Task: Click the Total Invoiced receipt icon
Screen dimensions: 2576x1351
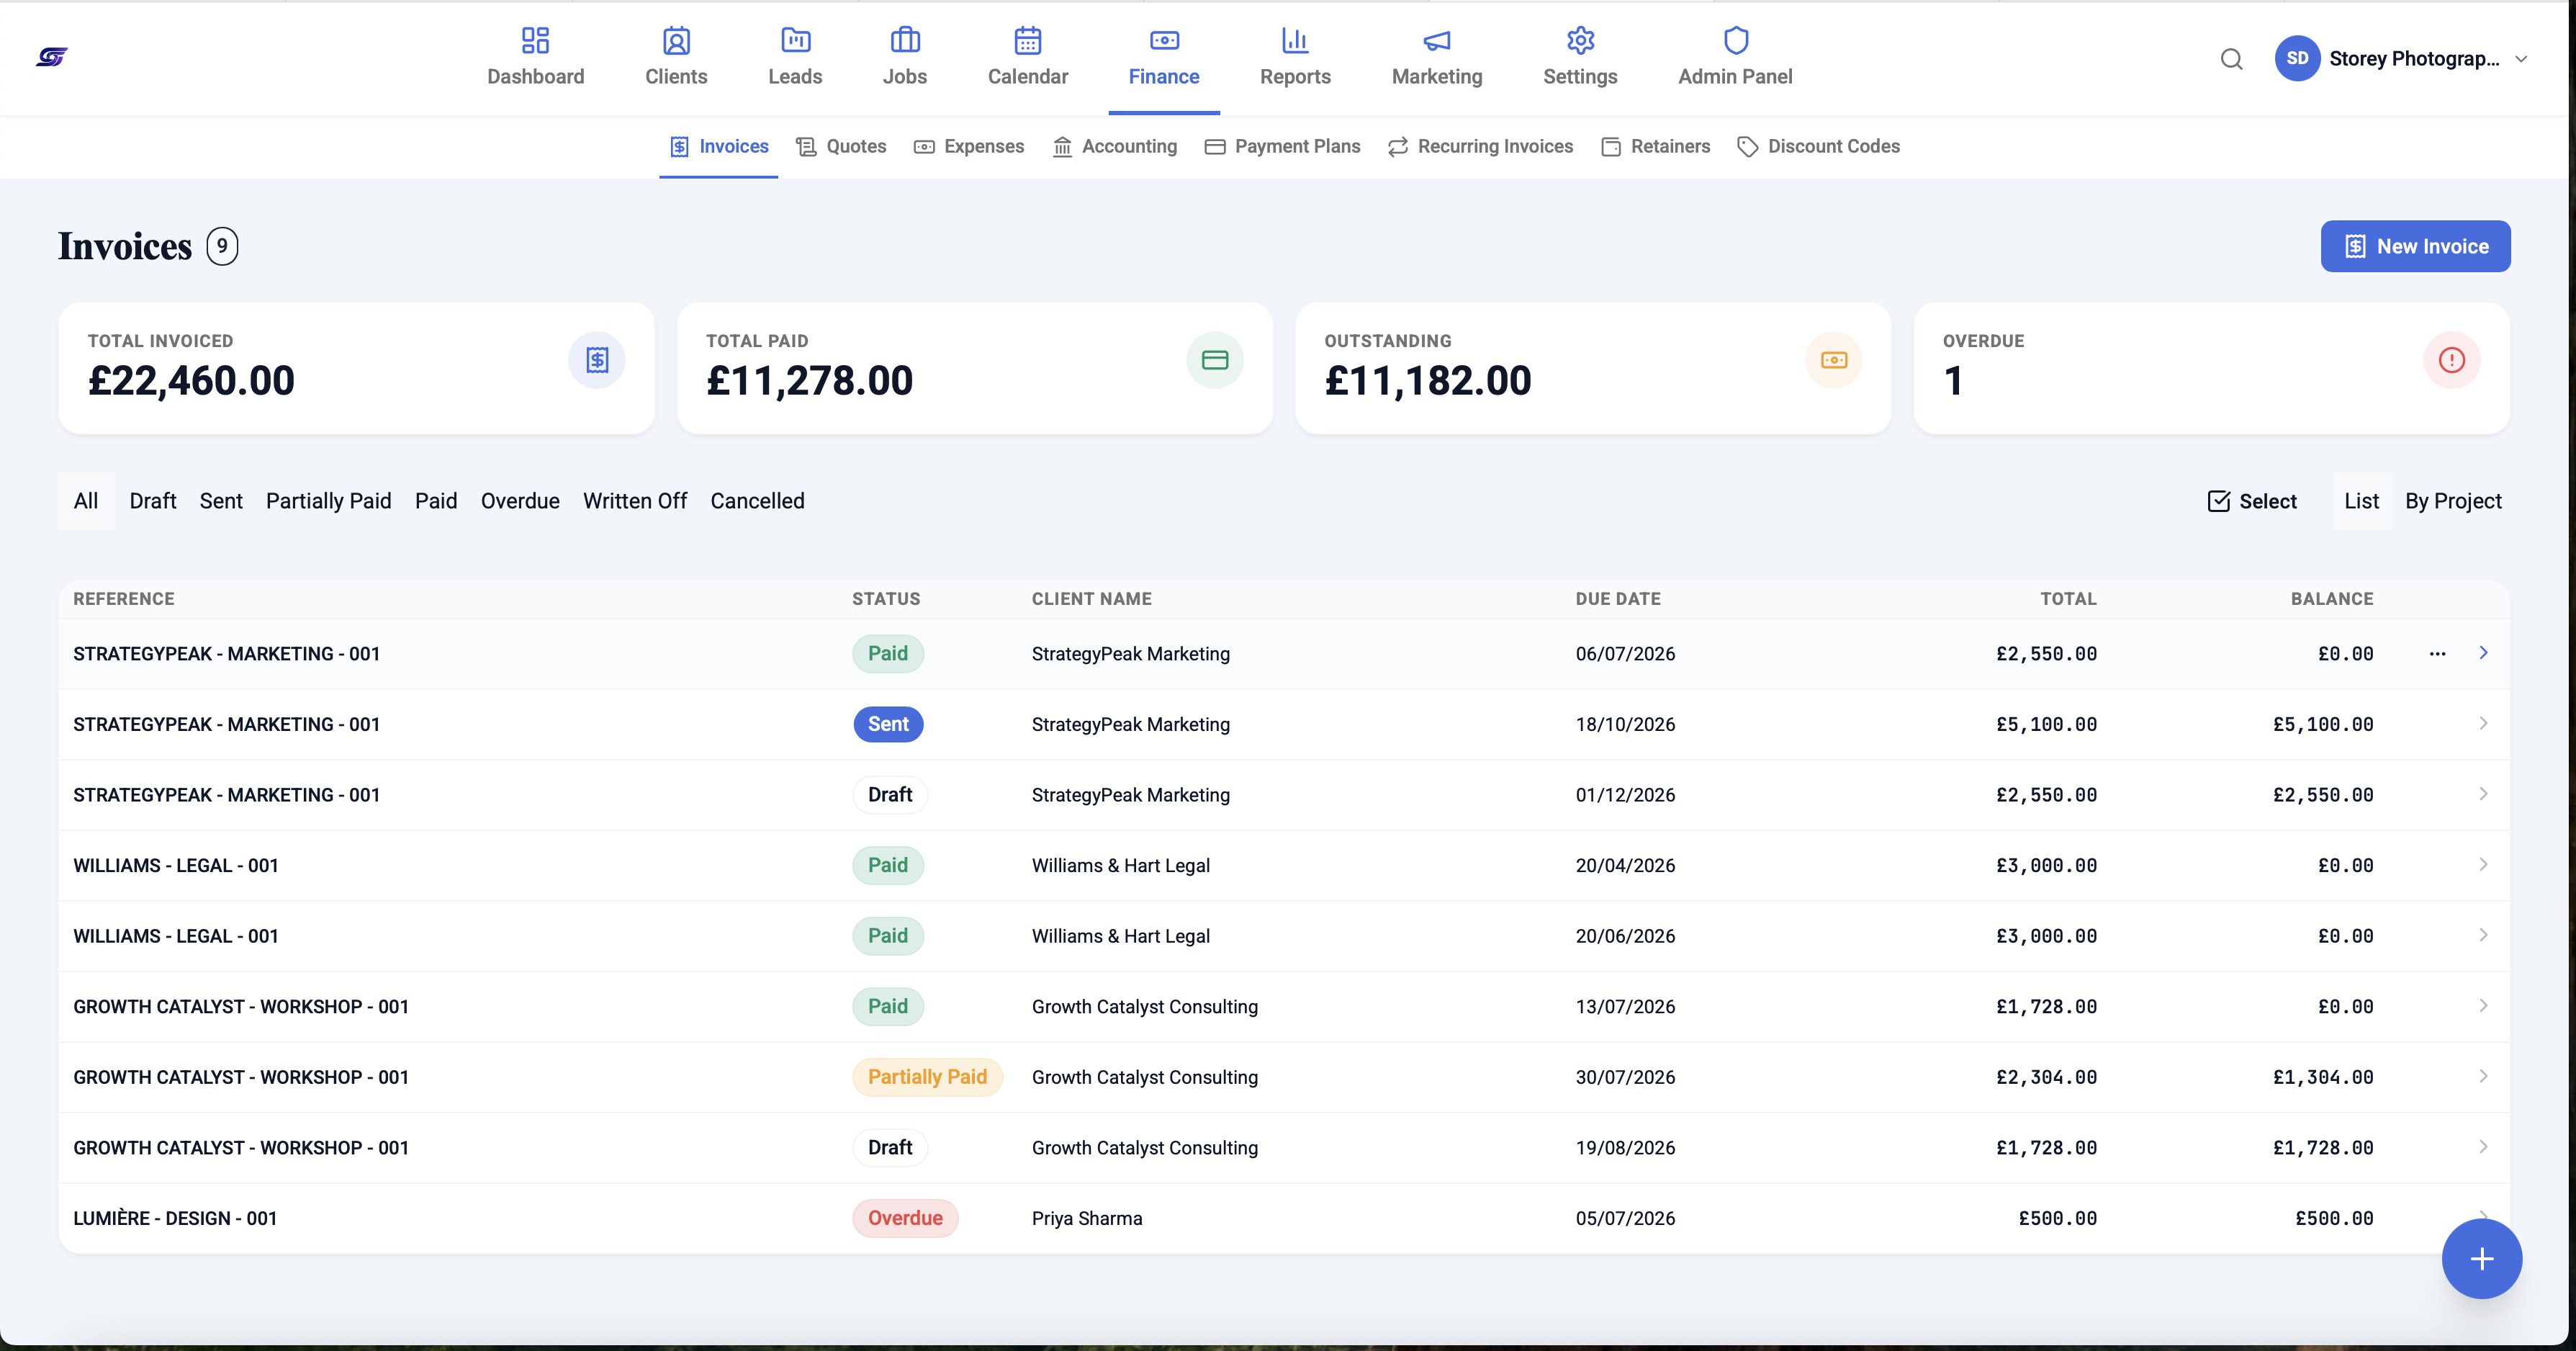Action: click(x=597, y=360)
